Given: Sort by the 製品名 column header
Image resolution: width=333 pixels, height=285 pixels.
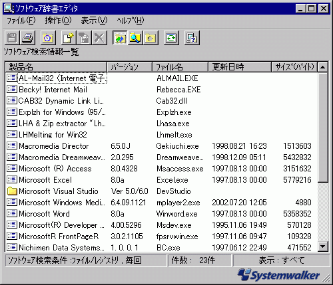Looking at the screenshot, I should click(x=56, y=66).
